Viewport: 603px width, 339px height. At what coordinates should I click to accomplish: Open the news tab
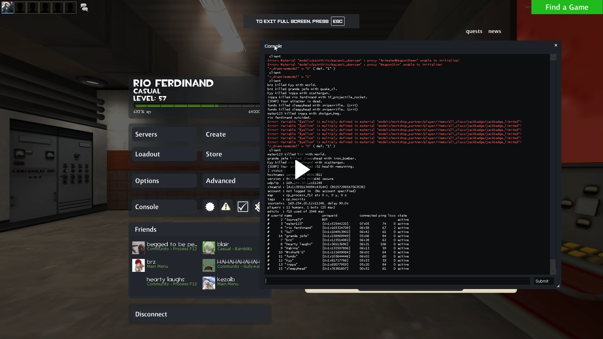pos(495,31)
